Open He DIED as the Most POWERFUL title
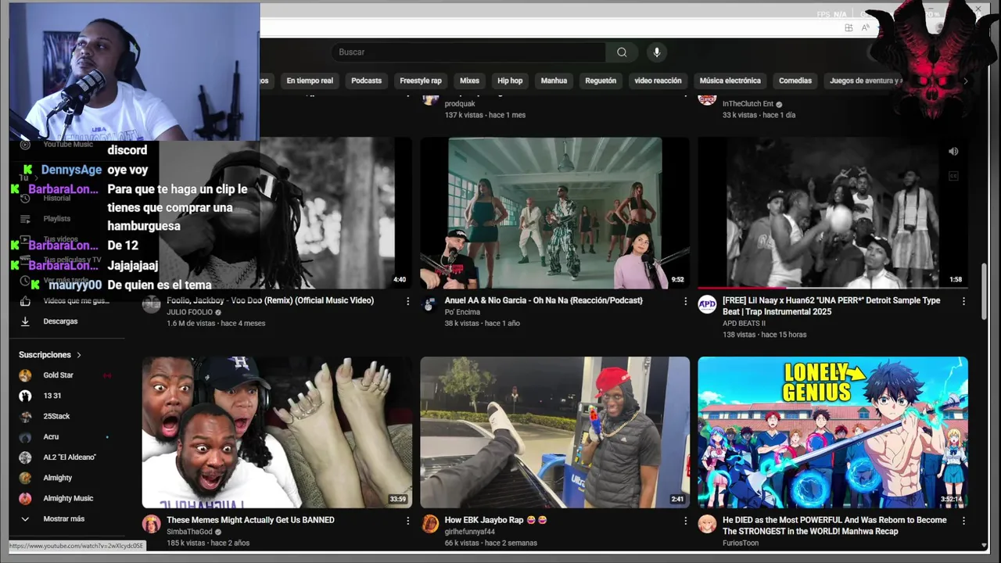This screenshot has height=563, width=1001. 834,525
